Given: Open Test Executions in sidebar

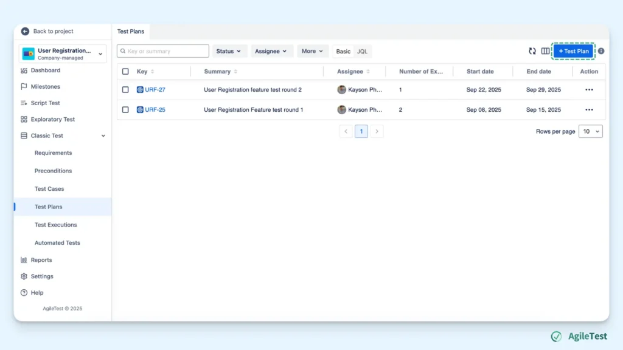Looking at the screenshot, I should pos(55,225).
